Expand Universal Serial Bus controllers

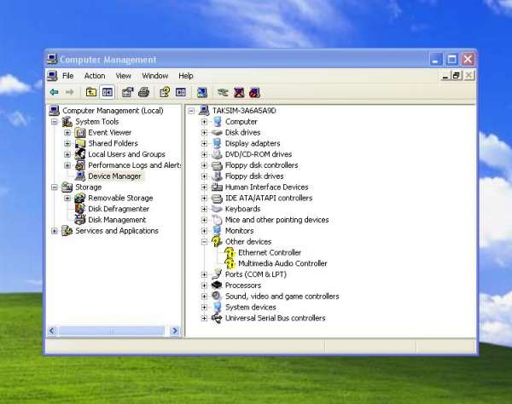204,318
